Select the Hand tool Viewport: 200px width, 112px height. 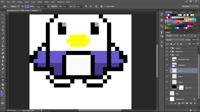(x=3, y=84)
